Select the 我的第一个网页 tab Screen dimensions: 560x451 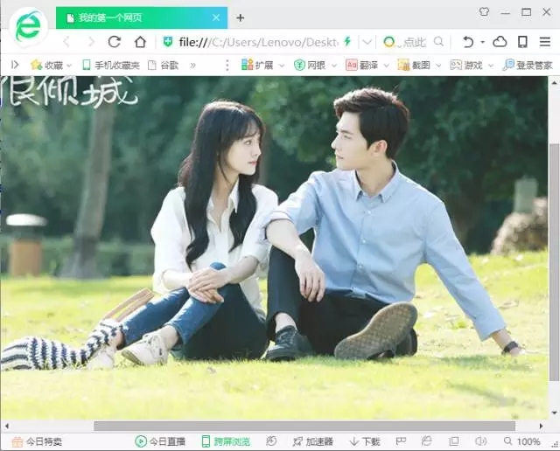point(140,17)
